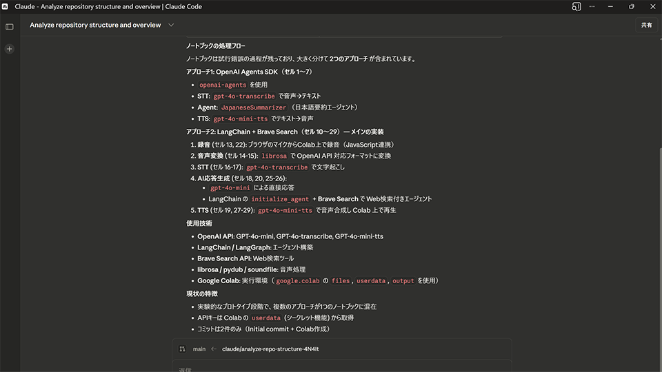The width and height of the screenshot is (662, 372).
Task: Click the Brave Search API bullet line
Action: click(x=245, y=258)
